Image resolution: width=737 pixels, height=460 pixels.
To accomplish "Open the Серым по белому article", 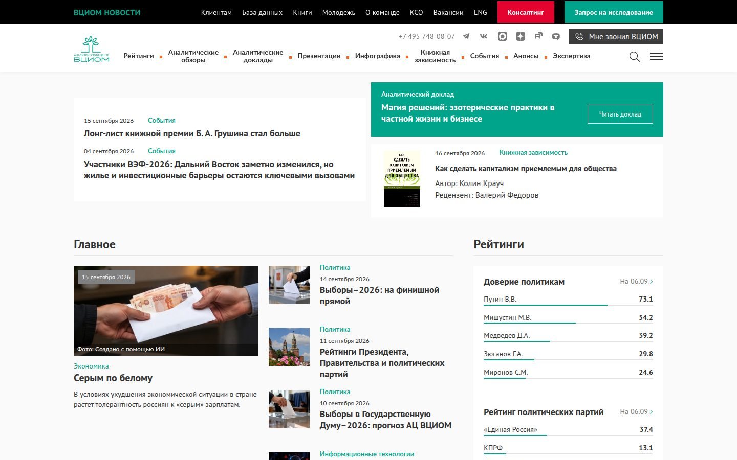I will click(113, 378).
